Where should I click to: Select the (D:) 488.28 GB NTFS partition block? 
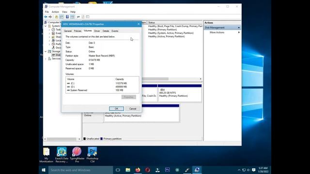coord(180,93)
